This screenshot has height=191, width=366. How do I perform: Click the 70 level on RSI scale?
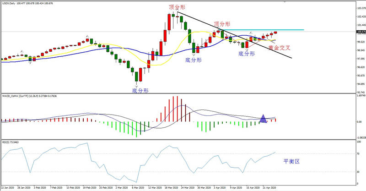pos(358,154)
